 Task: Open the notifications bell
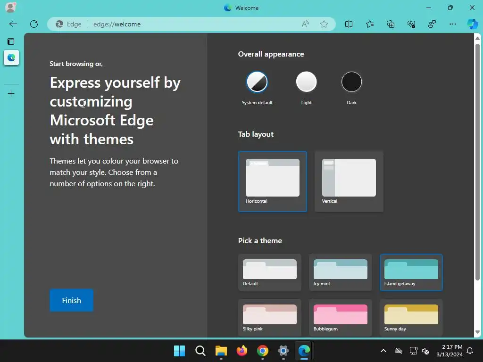470,351
